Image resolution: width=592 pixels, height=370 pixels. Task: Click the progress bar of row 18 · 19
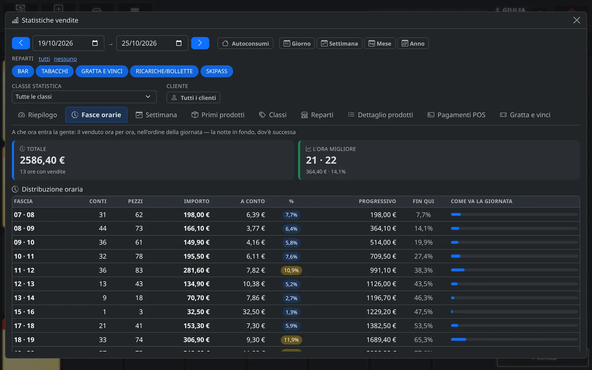click(x=514, y=339)
